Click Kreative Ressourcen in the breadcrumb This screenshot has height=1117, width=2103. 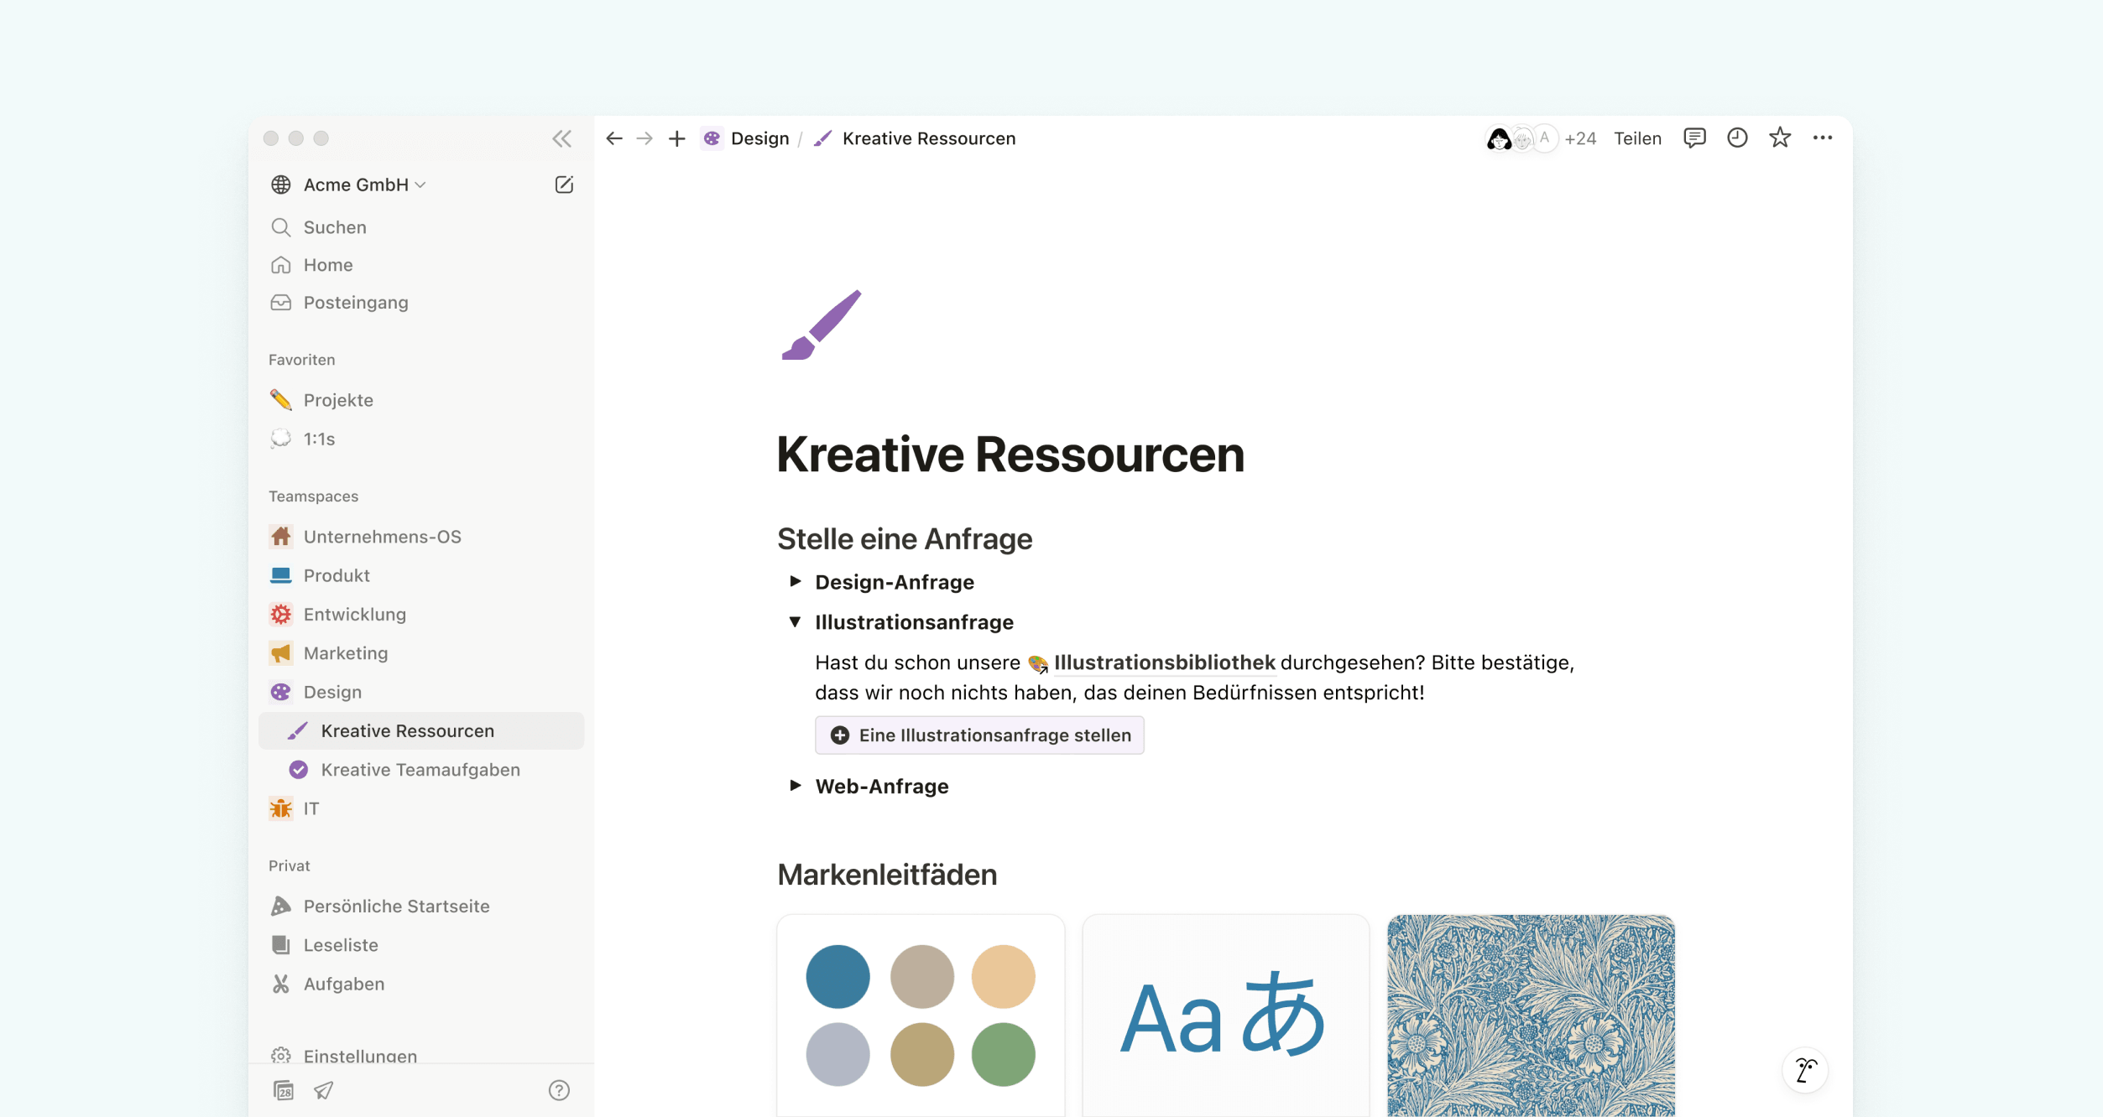(915, 138)
